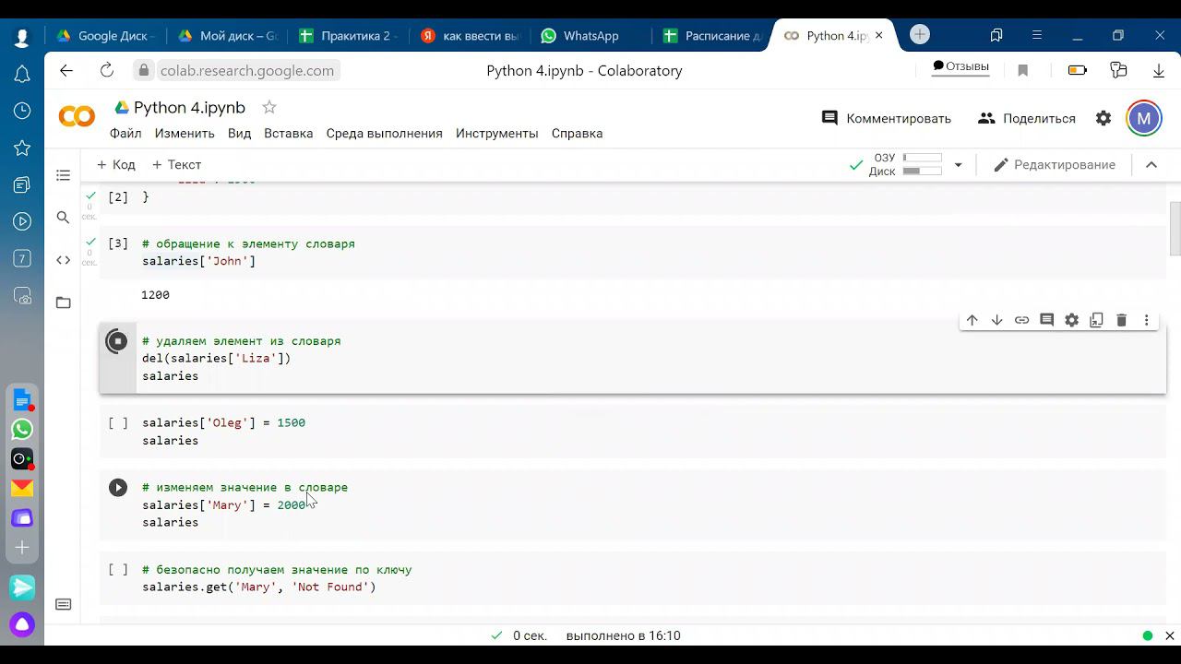Open the mail icon in the browser sidebar
The width and height of the screenshot is (1181, 664).
click(22, 488)
